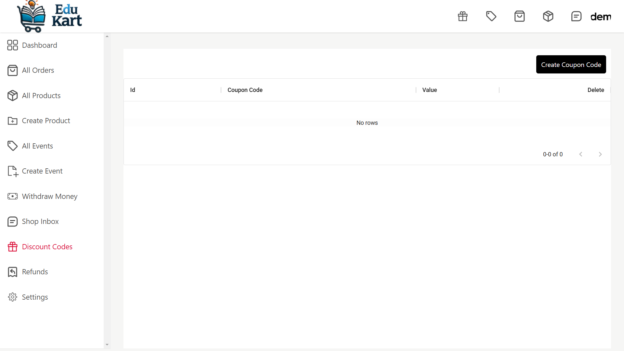
Task: Open All Products from the sidebar
Action: click(41, 96)
